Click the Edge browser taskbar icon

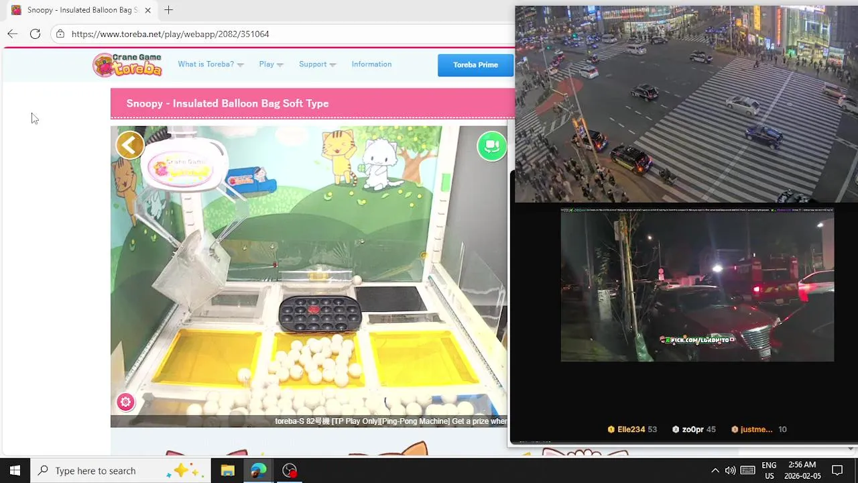(x=258, y=470)
